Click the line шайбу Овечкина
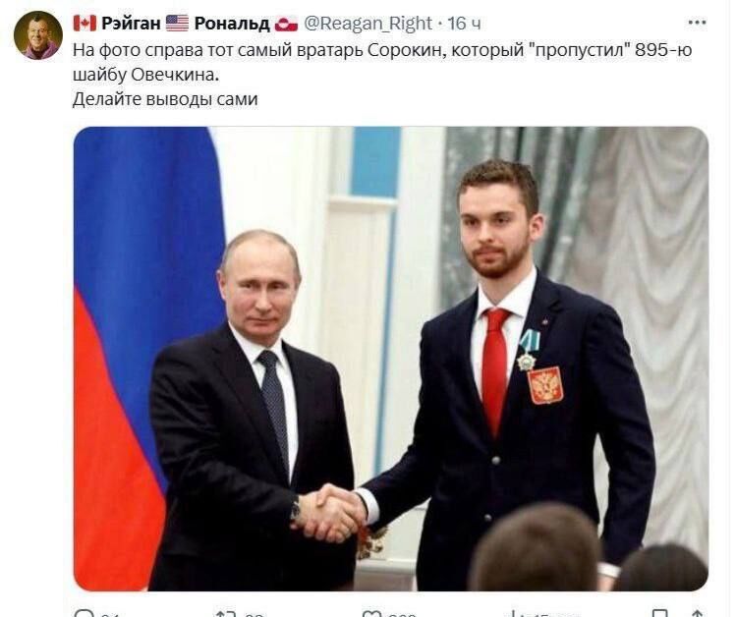The width and height of the screenshot is (735, 617). [145, 75]
